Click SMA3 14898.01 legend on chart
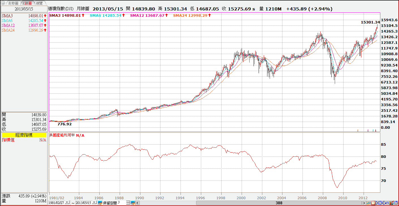Screen dimensions: 399x206 (x=67, y=15)
